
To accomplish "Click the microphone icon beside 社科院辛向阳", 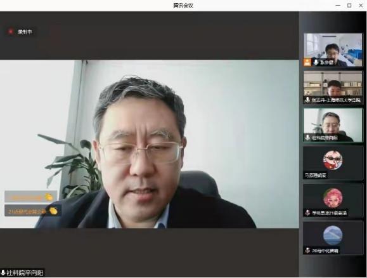I will (x=3, y=273).
